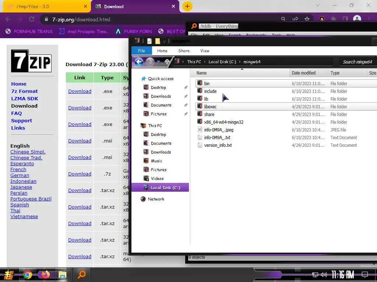Click Explorer's forward navigation button
Image resolution: width=377 pixels, height=282 pixels.
[x=150, y=62]
